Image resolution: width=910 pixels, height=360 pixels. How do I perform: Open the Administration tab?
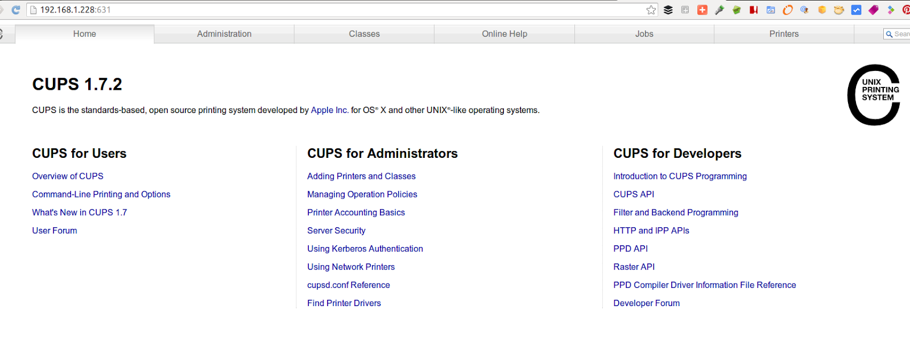[224, 34]
